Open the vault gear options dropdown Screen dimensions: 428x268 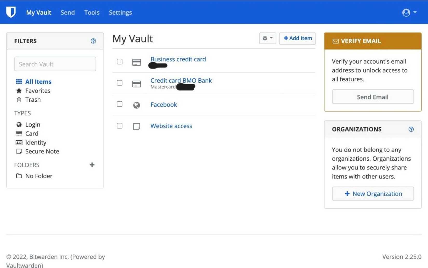pos(267,38)
